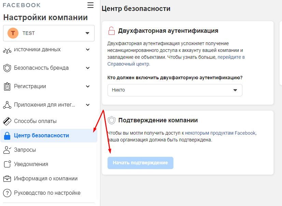Open the некоторым продуктам Facebook link
The image size is (282, 206).
tap(220, 133)
